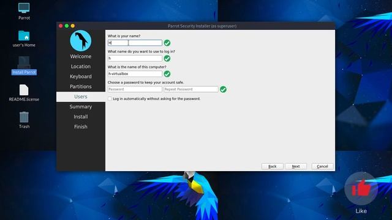Image resolution: width=392 pixels, height=220 pixels.
Task: Click the thumbs-up Like icon
Action: click(x=361, y=189)
